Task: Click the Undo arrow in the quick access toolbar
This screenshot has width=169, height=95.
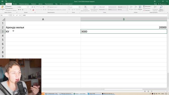Action: (6, 1)
